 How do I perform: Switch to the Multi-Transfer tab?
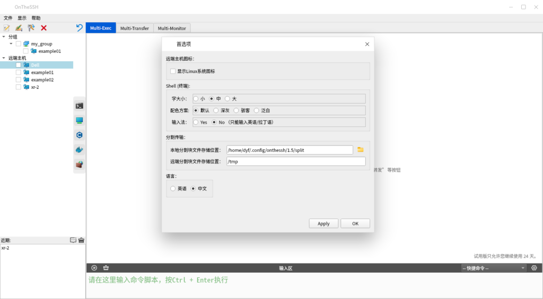134,28
